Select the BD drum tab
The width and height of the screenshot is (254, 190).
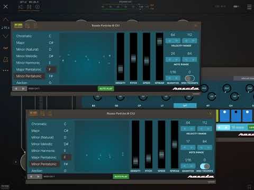[94, 106]
